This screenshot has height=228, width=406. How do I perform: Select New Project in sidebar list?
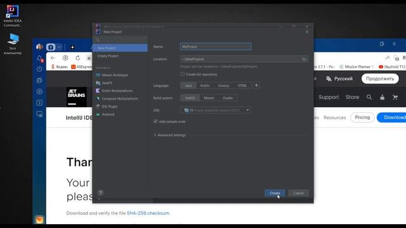pyautogui.click(x=120, y=48)
